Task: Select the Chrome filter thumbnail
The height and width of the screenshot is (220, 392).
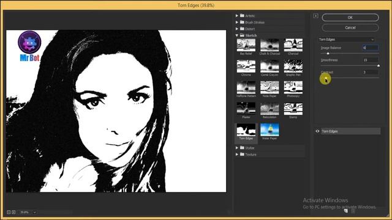Action: coord(246,67)
